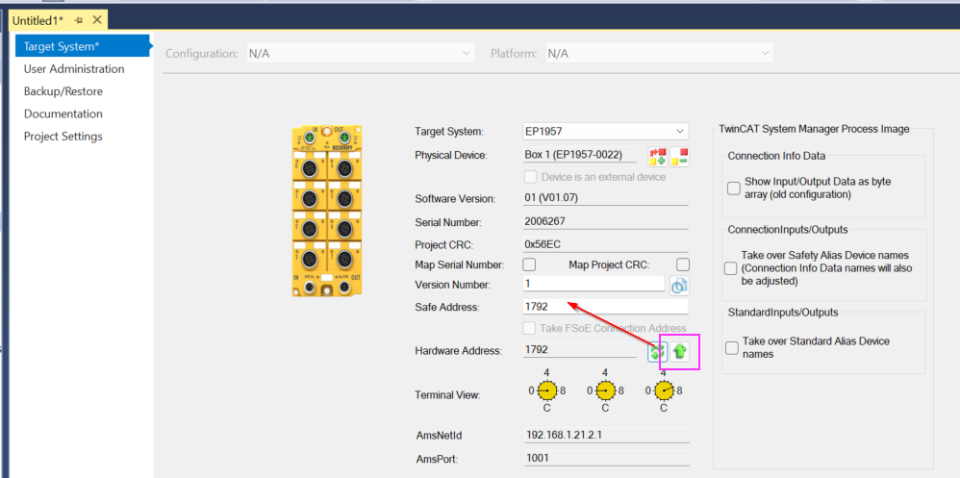
Task: Click the Target System: label
Action: (449, 131)
